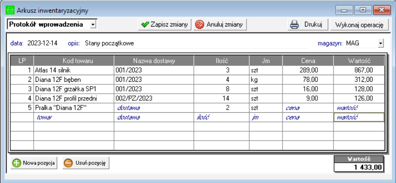Click the red Anuluj zmiany cancel icon

coord(200,25)
